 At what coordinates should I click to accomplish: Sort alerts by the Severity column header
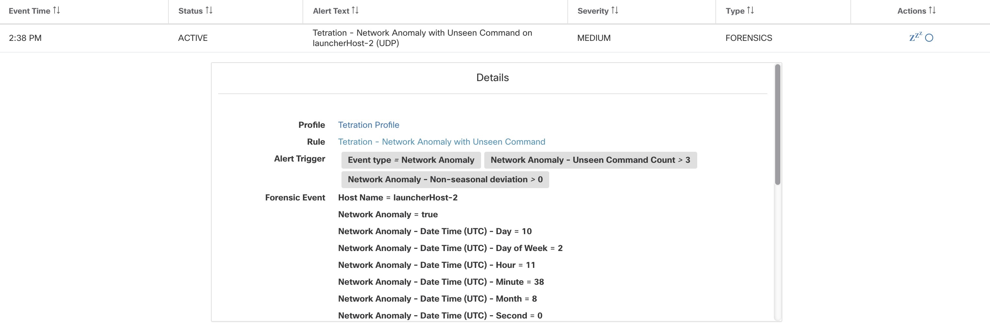[593, 11]
